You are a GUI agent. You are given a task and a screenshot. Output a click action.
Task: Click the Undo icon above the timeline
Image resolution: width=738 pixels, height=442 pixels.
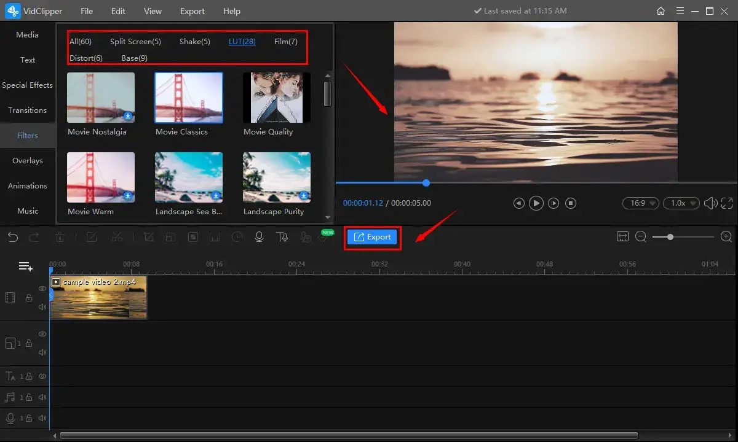[x=13, y=237]
